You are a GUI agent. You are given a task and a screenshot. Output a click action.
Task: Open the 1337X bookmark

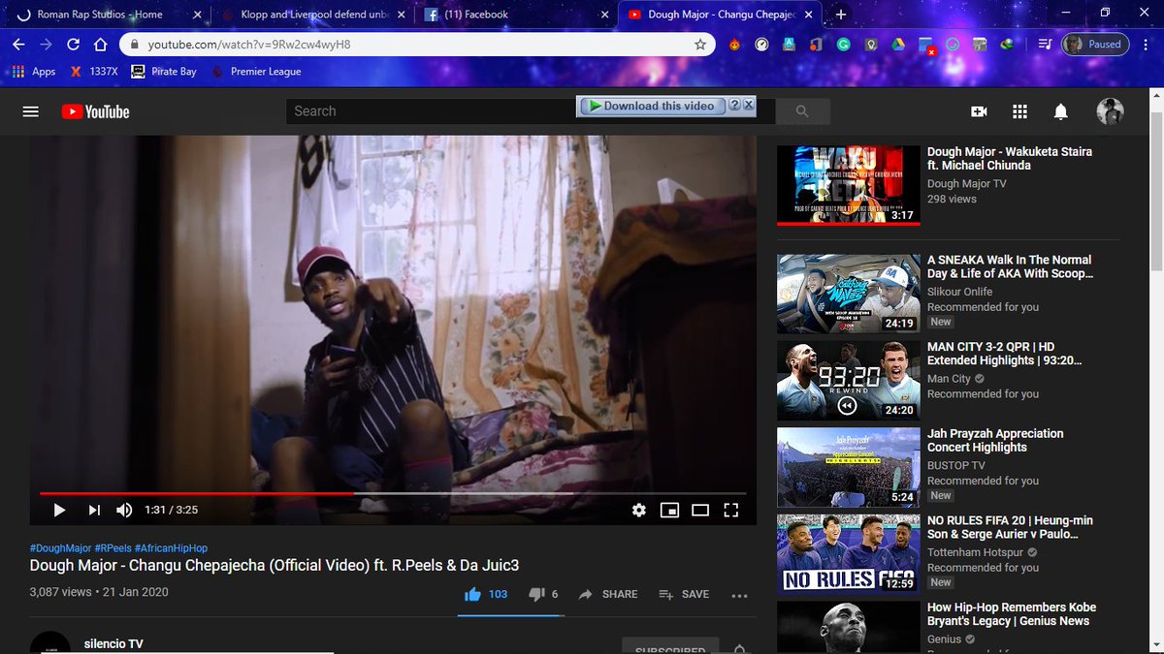click(95, 72)
